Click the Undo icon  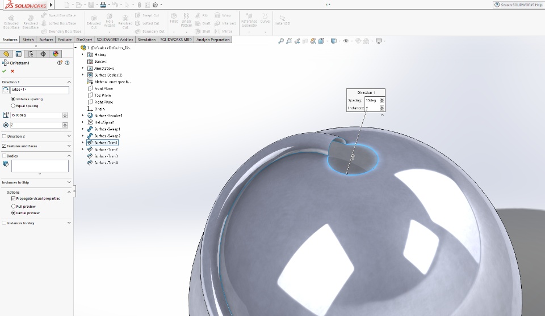tap(115, 5)
